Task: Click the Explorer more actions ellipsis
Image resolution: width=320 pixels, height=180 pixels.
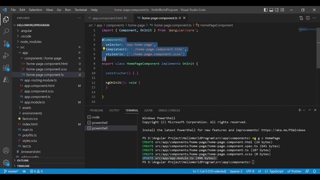Action: coord(79,18)
